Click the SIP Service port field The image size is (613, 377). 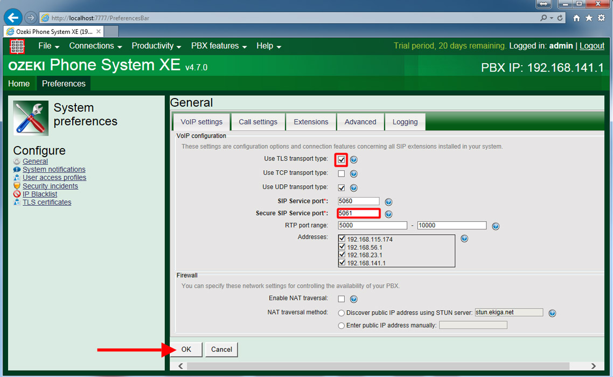(x=359, y=201)
